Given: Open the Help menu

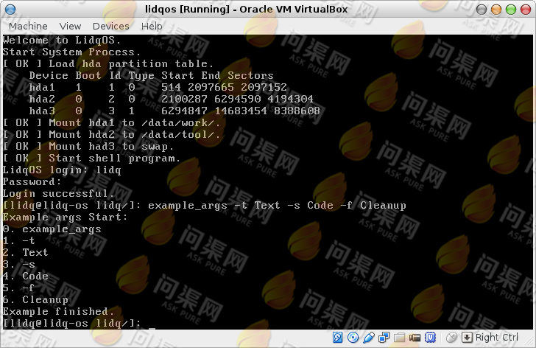Looking at the screenshot, I should (152, 26).
